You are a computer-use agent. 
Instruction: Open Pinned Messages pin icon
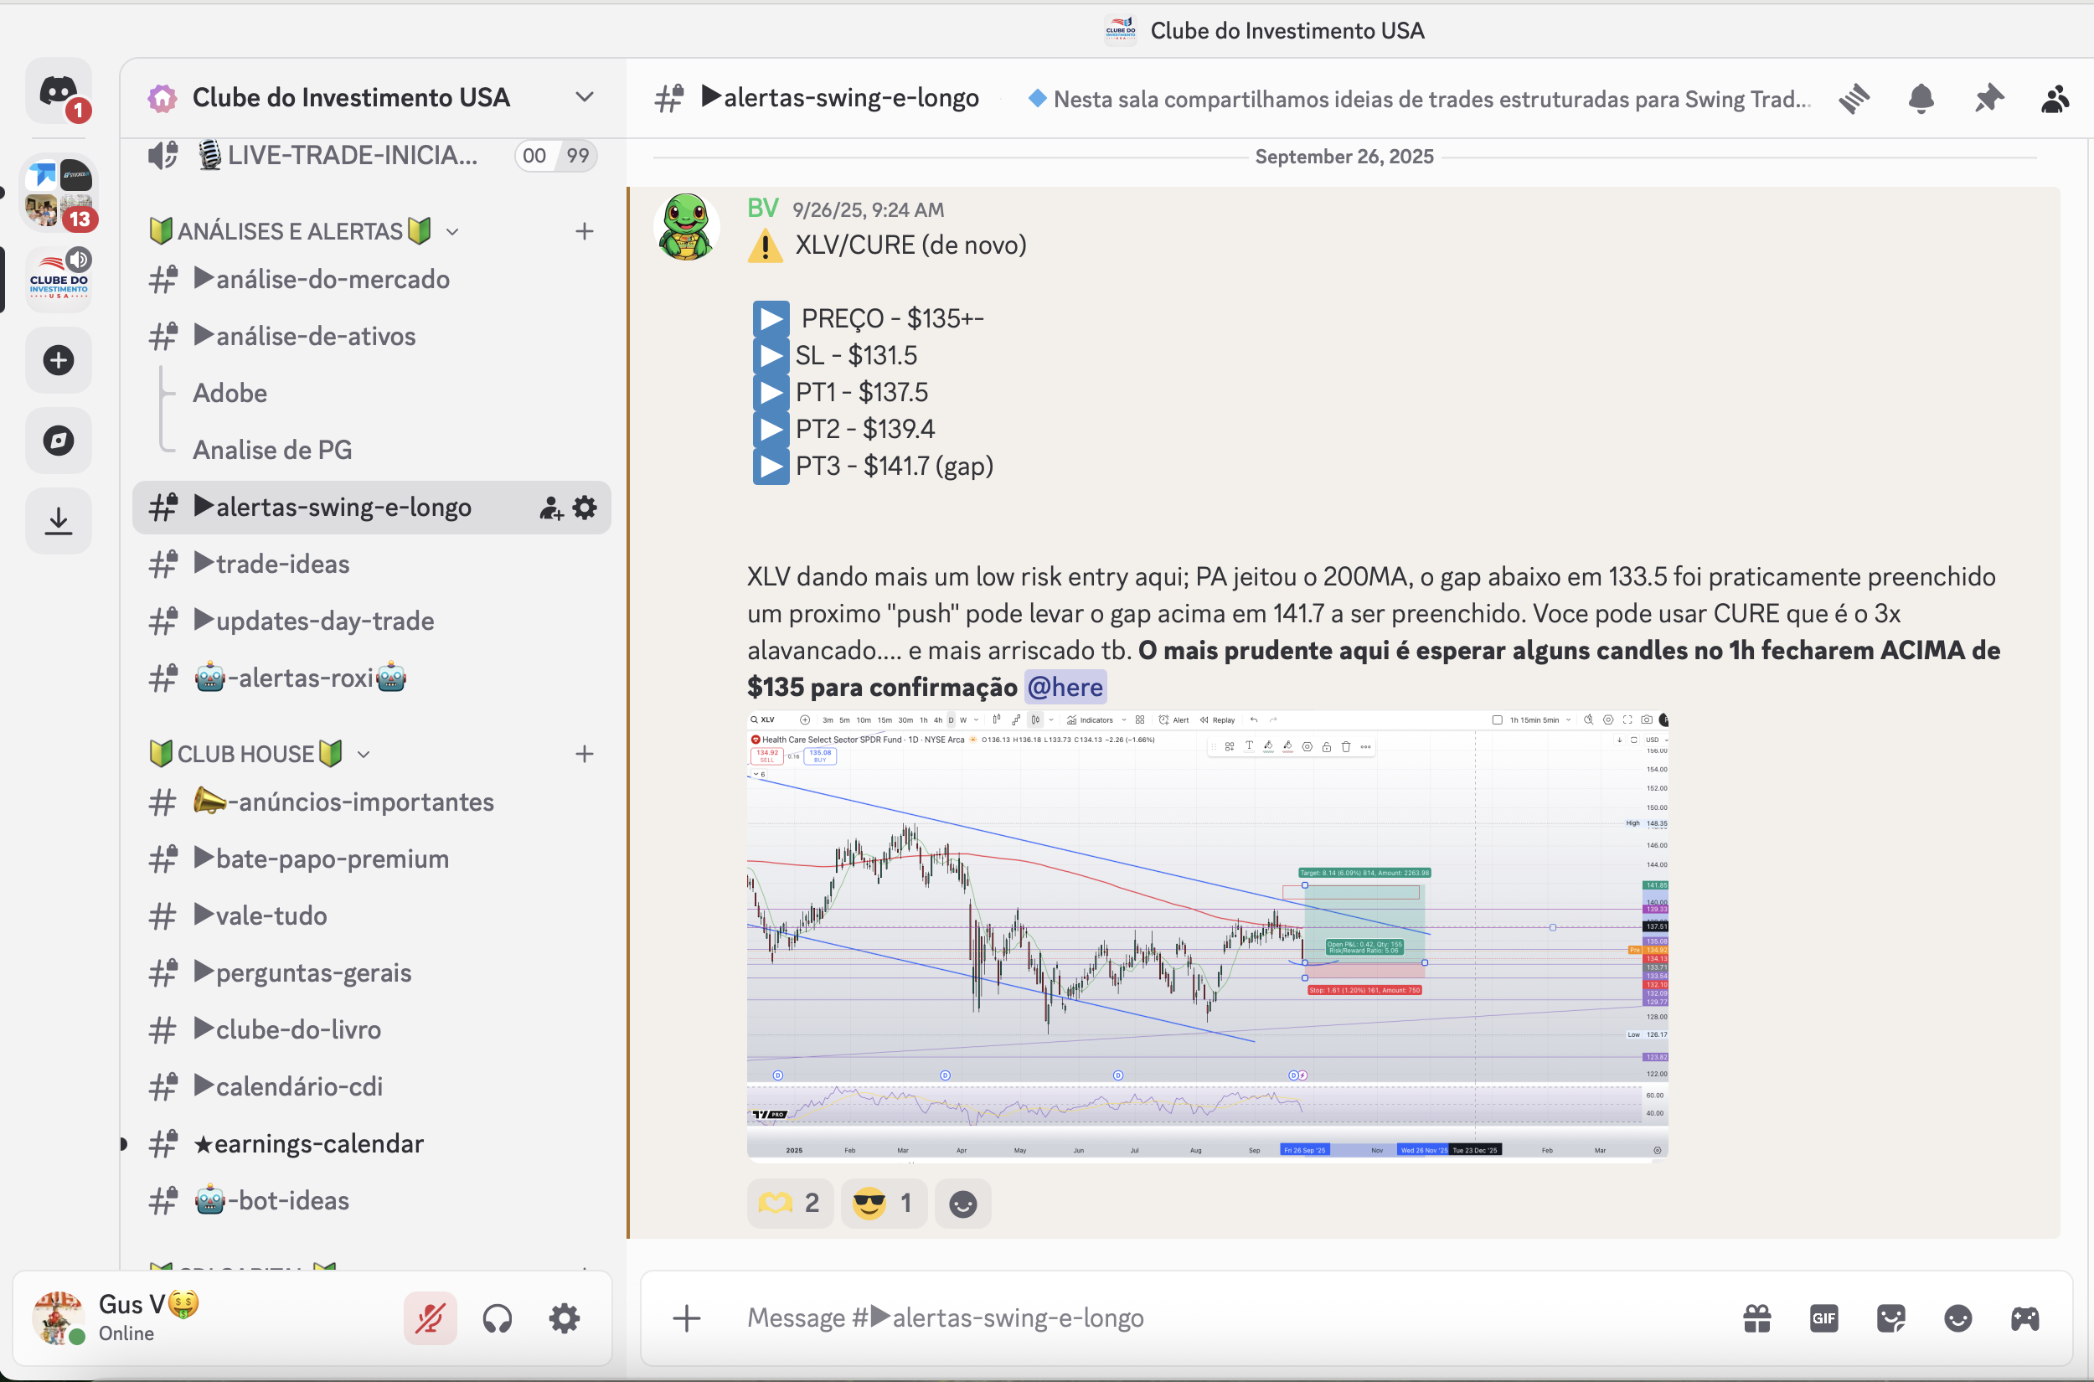(1988, 99)
